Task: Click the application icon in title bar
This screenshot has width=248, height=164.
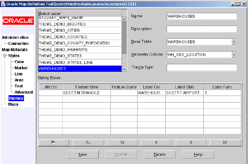Action: 3,4
